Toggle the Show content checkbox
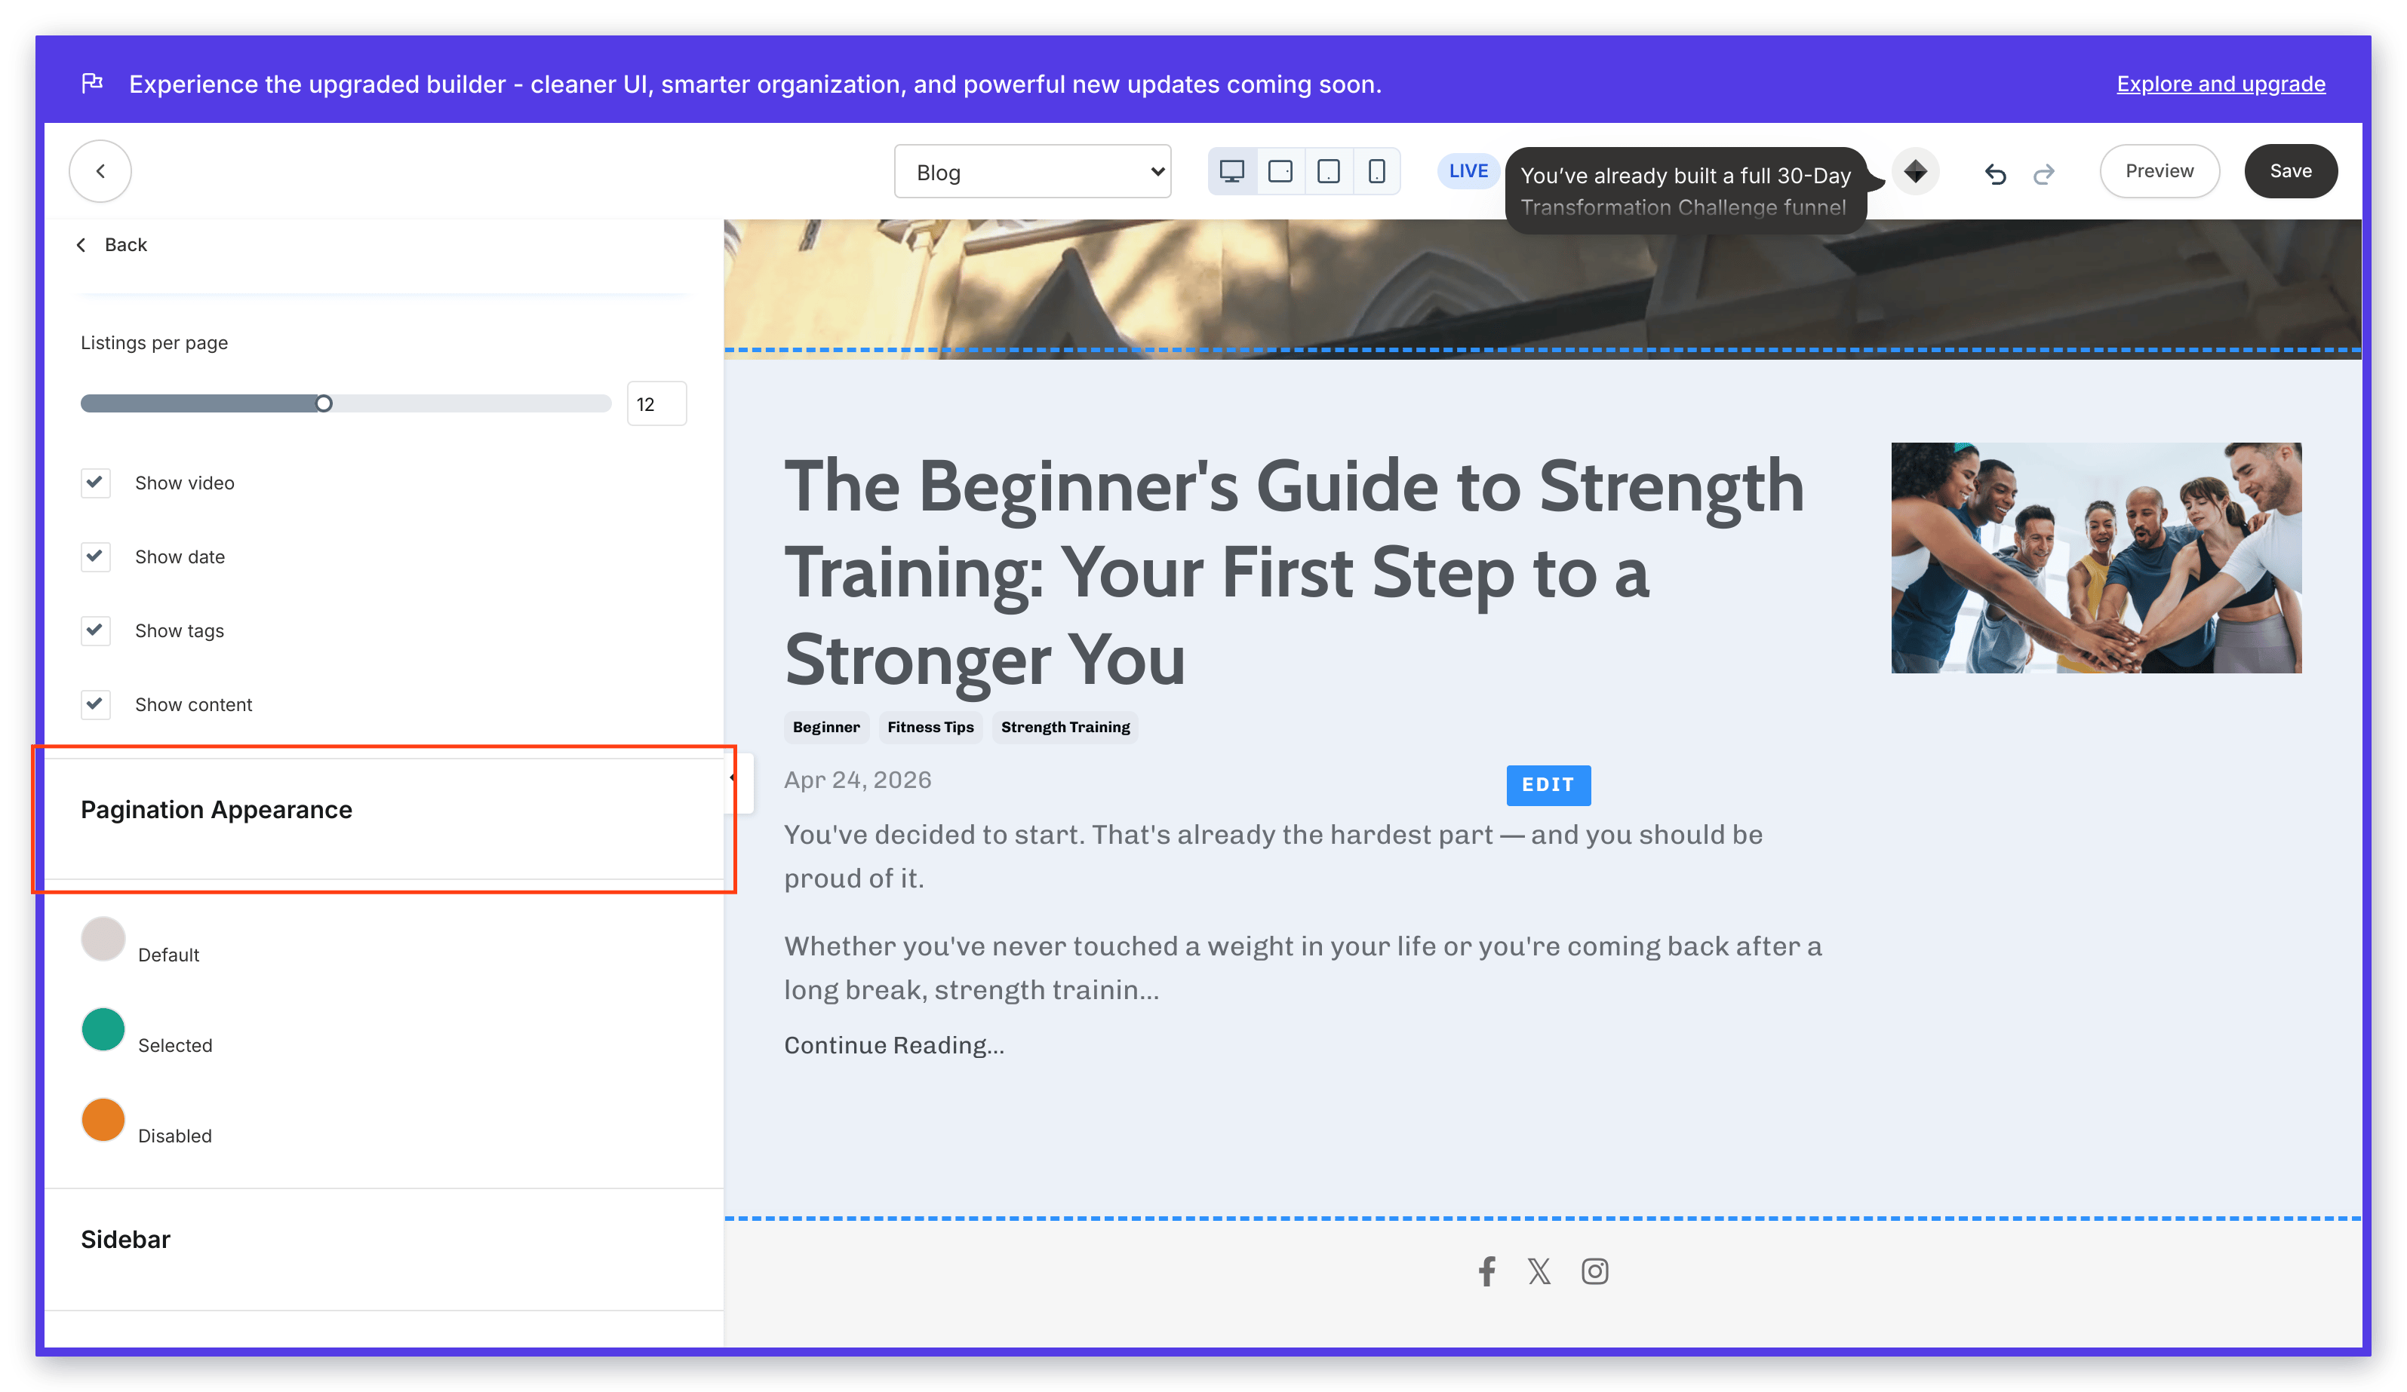This screenshot has height=1392, width=2407. [96, 704]
